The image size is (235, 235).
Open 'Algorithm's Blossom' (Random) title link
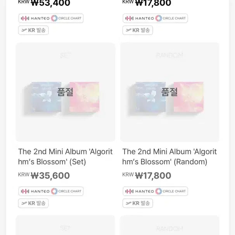[169, 157]
